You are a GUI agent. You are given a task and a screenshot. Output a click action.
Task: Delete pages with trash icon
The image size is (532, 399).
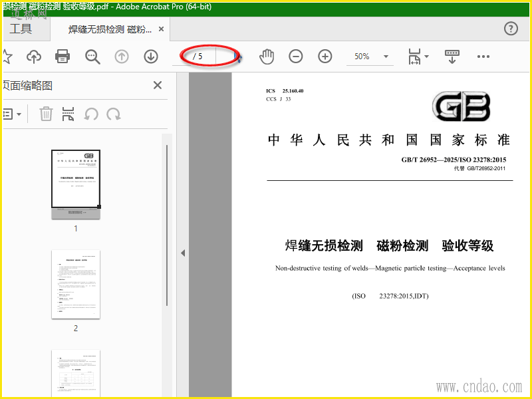pos(46,114)
